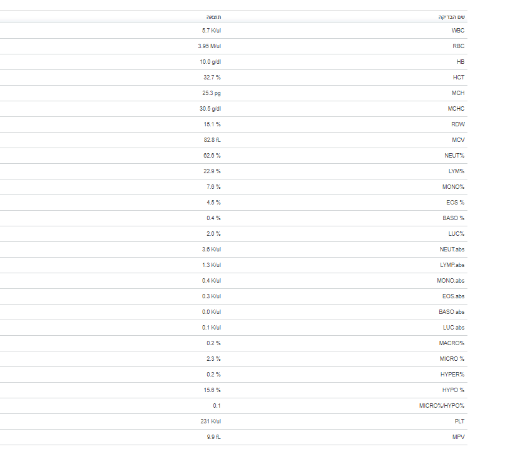The image size is (510, 464).
Task: Click the WBC test name
Action: coord(458,31)
